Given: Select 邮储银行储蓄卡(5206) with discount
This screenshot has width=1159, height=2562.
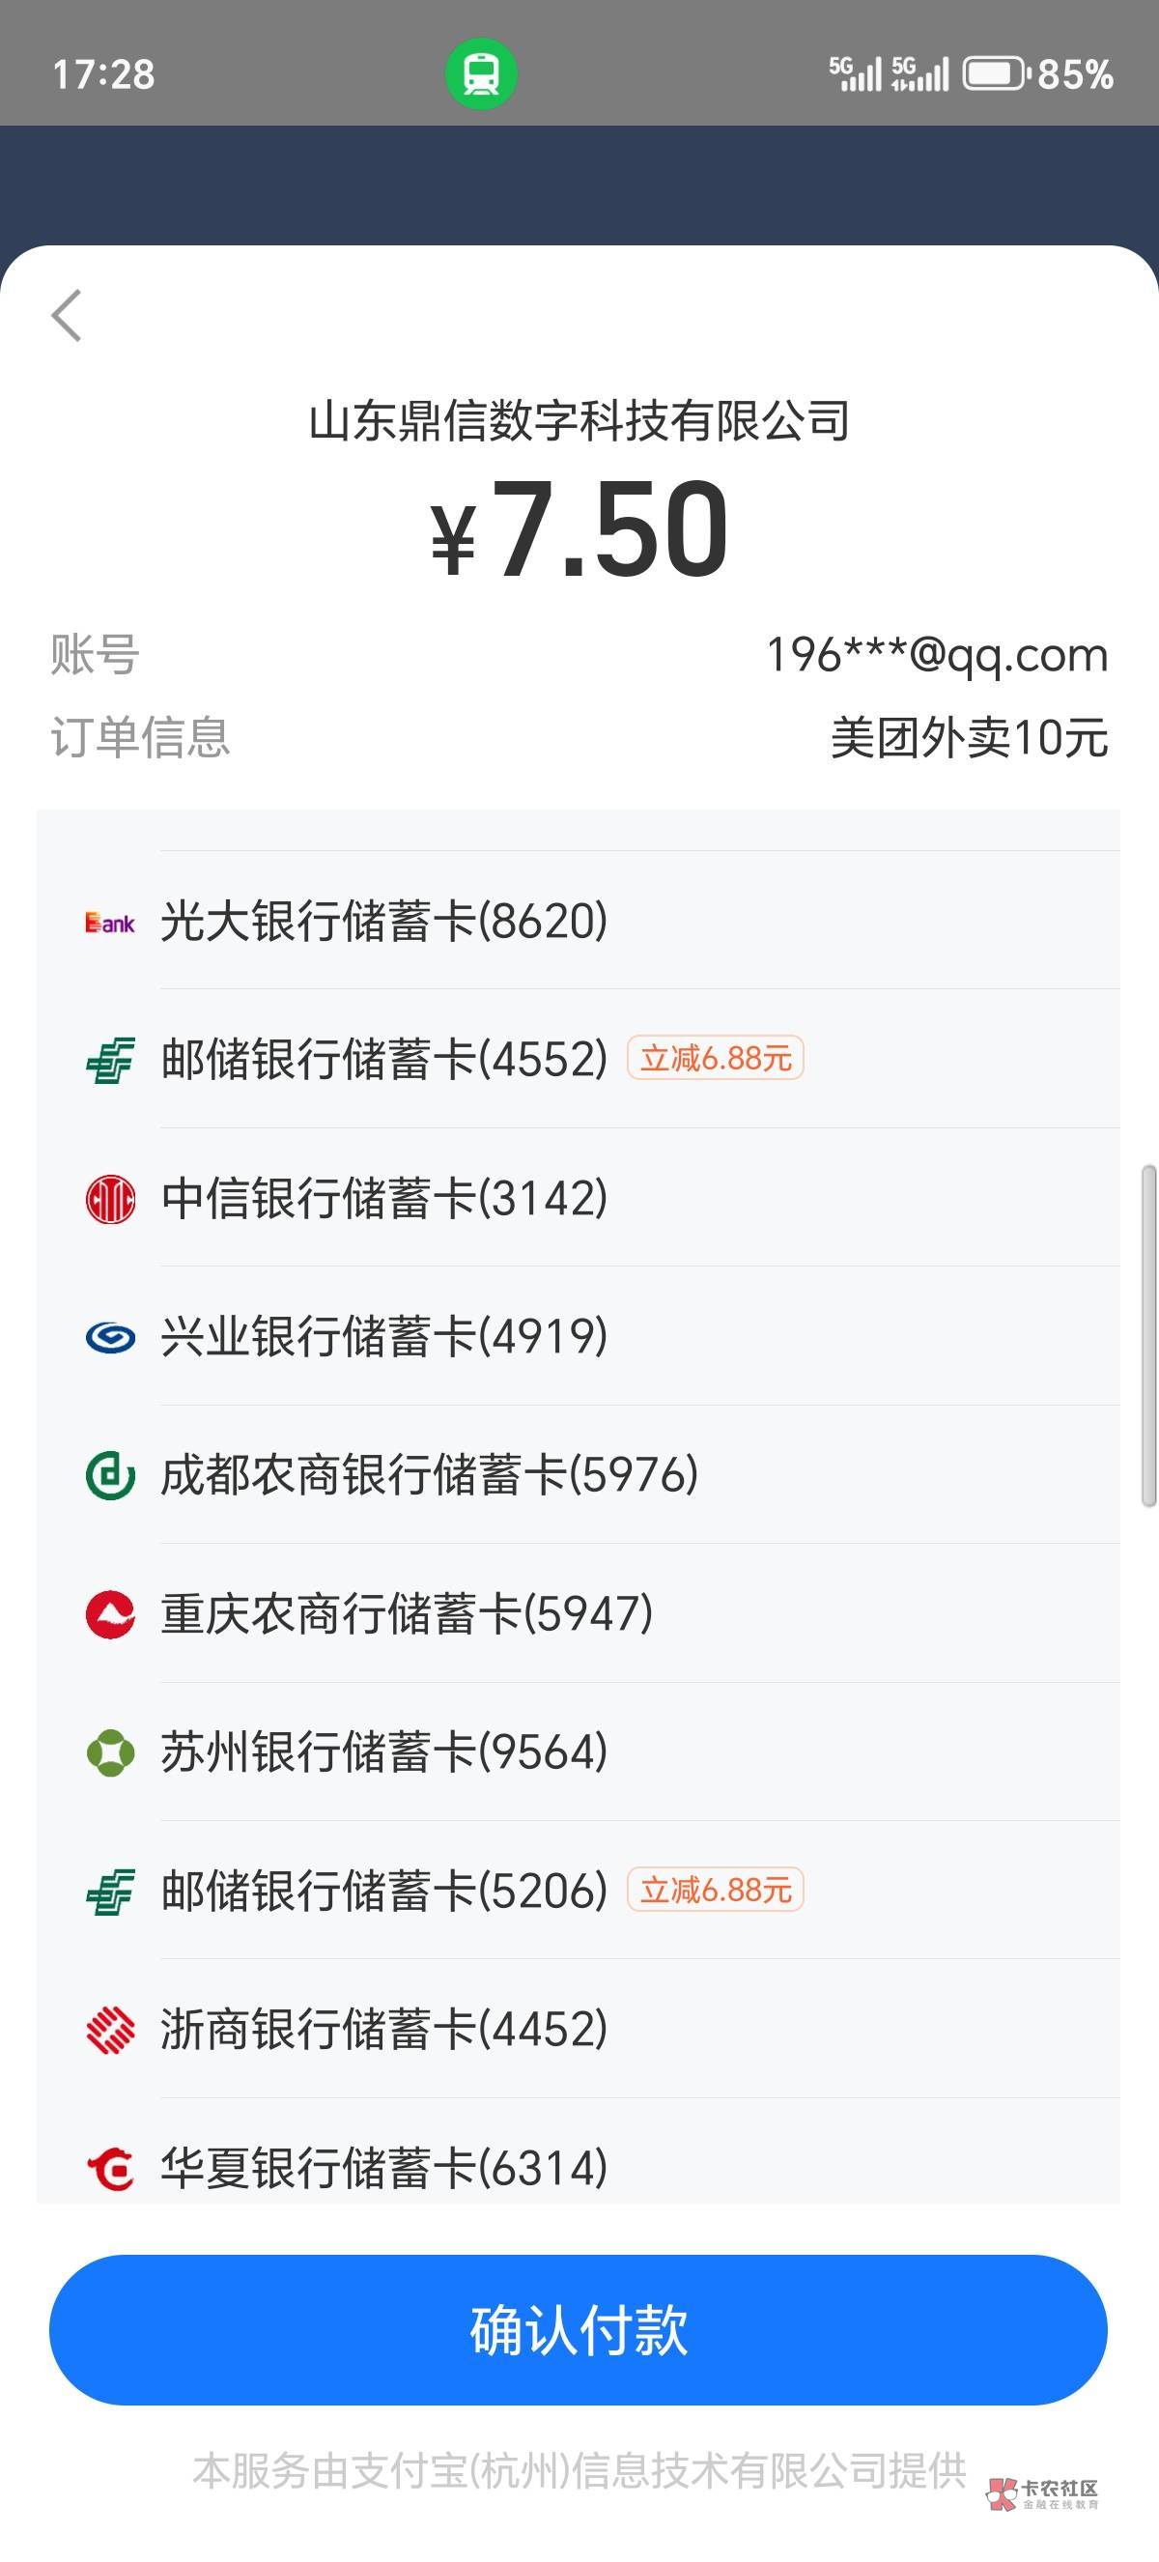Looking at the screenshot, I should point(383,1890).
